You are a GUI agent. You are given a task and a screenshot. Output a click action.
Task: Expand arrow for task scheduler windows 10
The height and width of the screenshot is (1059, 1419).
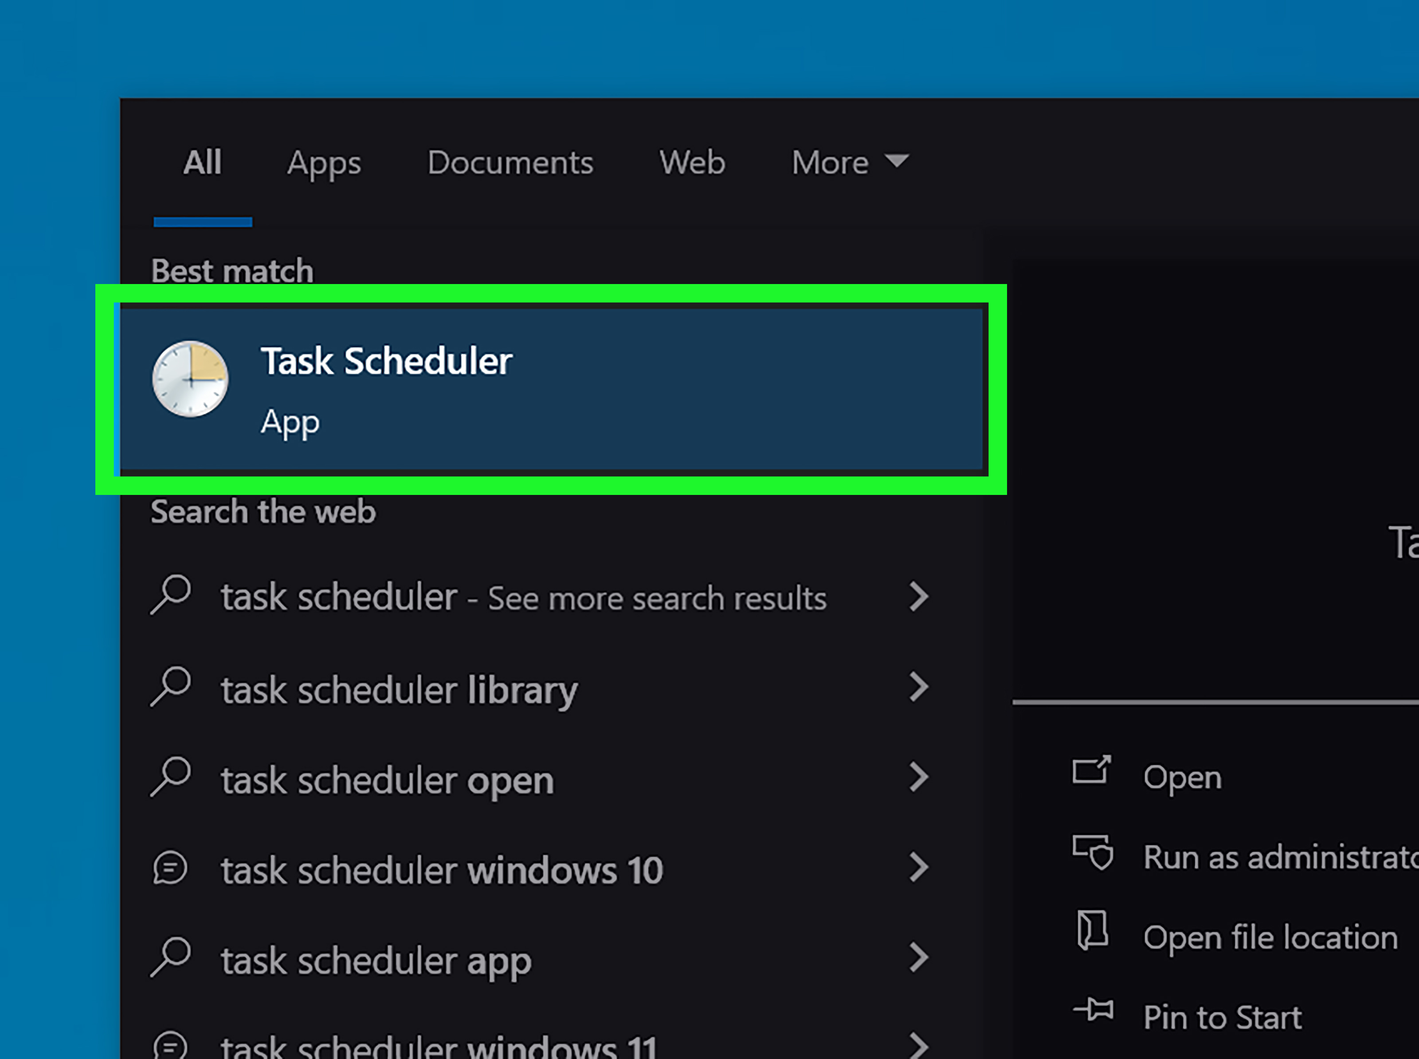tap(919, 868)
